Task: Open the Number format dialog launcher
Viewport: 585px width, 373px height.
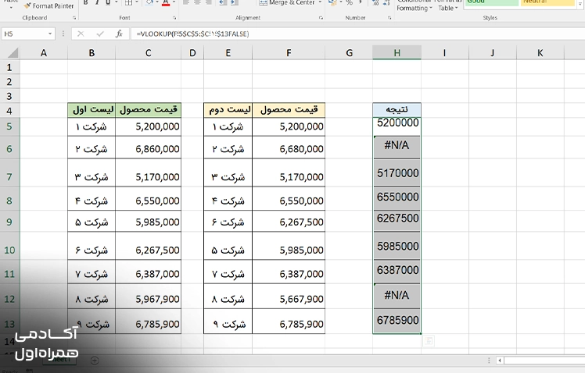Action: coord(389,17)
